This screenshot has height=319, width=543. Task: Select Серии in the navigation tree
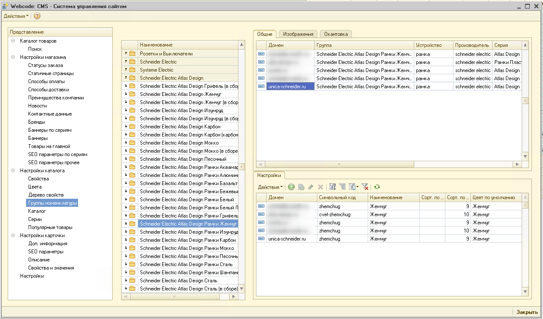[35, 219]
